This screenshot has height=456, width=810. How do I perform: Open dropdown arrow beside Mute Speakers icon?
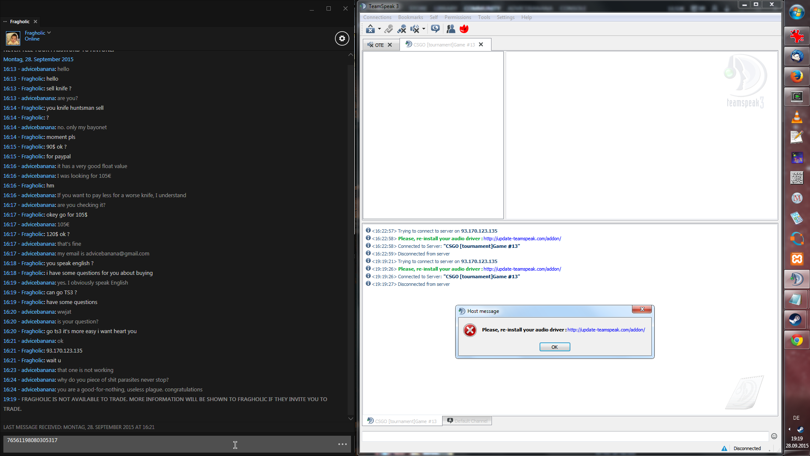coord(424,29)
